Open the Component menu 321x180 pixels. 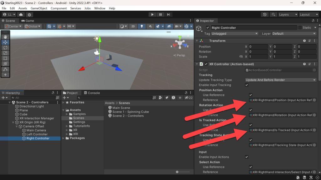click(x=59, y=8)
